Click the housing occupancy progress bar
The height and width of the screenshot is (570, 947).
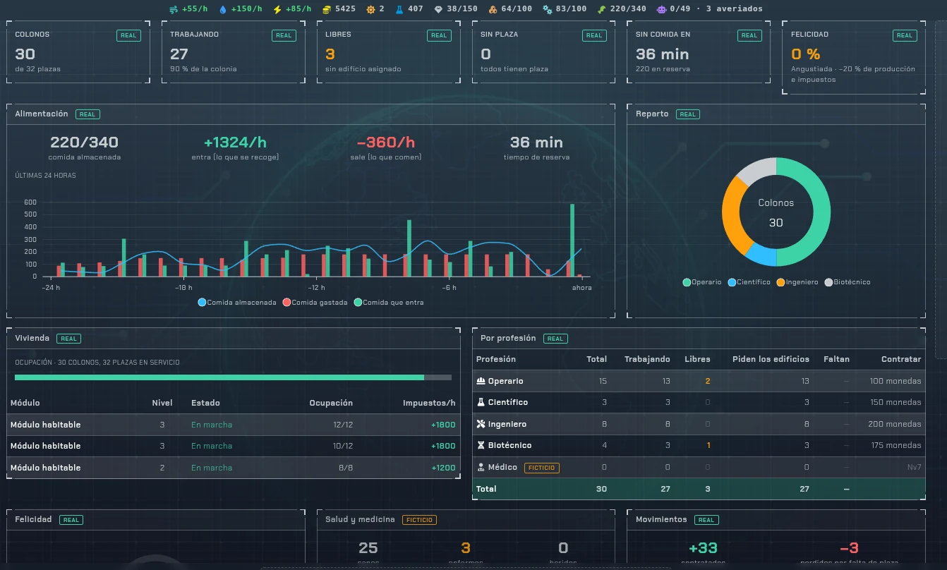pos(233,377)
